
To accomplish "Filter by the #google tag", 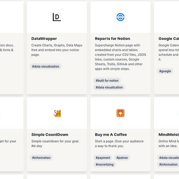I will [165, 71].
